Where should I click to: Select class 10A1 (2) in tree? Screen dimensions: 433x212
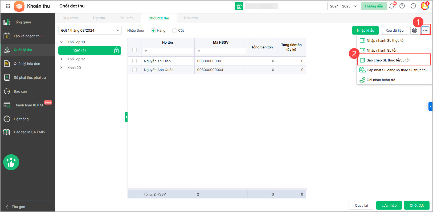pyautogui.click(x=90, y=51)
